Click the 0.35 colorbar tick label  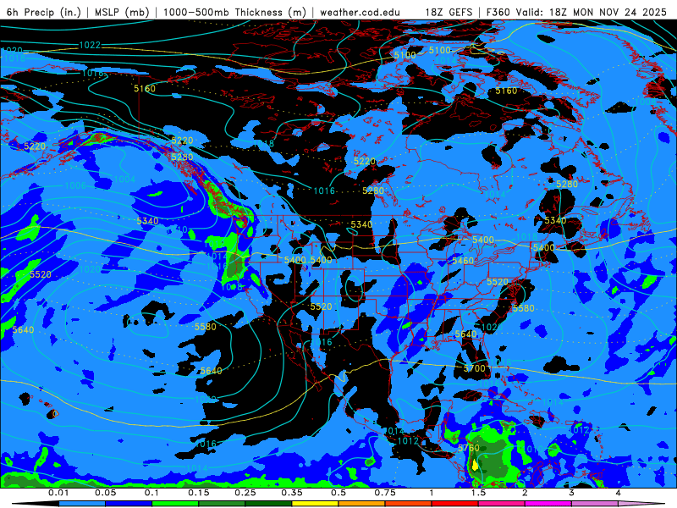[292, 493]
